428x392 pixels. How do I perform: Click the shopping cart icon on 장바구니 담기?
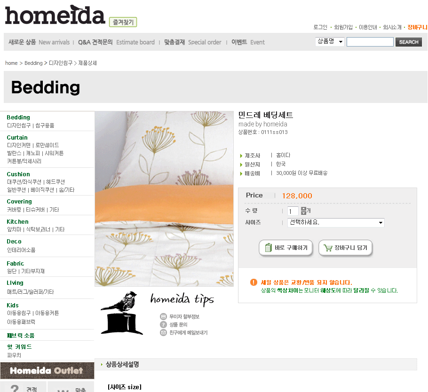coord(328,248)
